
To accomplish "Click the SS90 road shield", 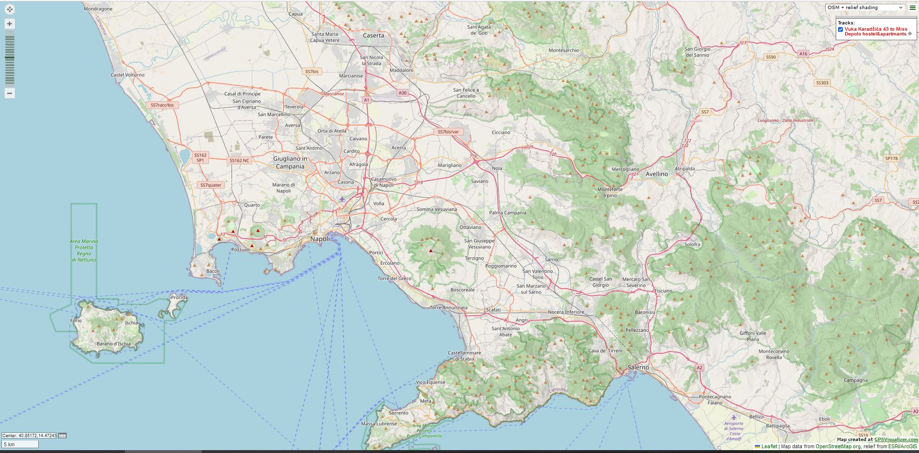I will (x=771, y=57).
